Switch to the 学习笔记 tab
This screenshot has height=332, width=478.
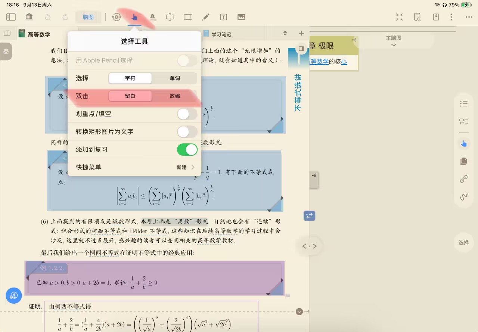221,34
